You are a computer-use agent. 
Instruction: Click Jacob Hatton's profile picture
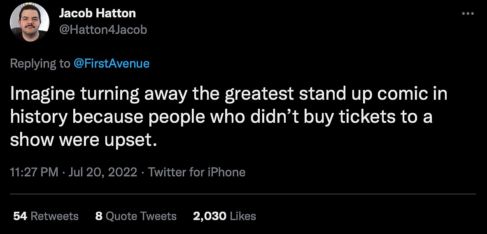[30, 23]
